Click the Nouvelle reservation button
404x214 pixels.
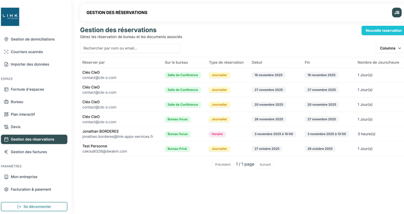(x=383, y=30)
